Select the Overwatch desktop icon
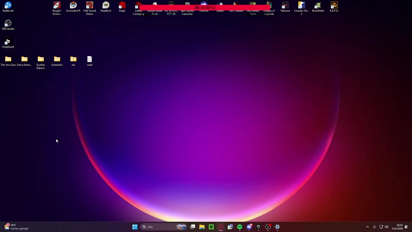 pos(73,7)
